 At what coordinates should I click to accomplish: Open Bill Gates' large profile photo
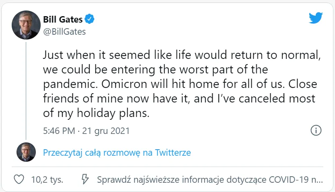tap(27, 25)
